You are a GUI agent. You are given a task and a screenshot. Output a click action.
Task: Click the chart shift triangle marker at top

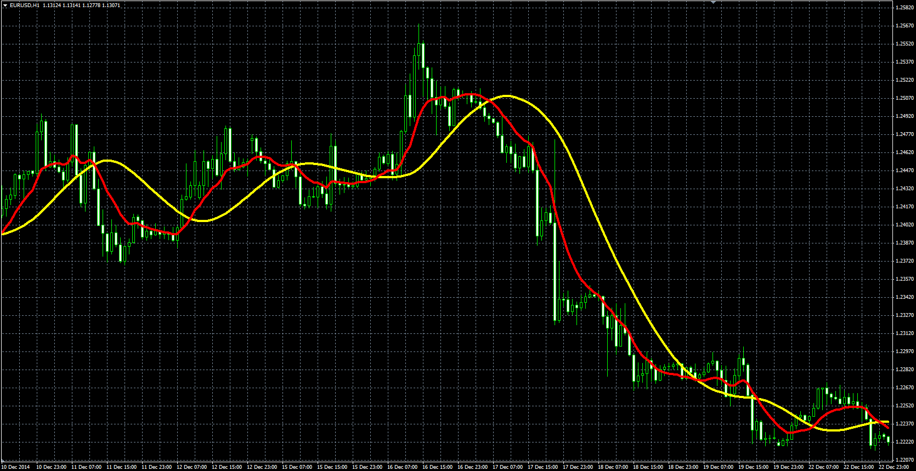click(x=713, y=2)
